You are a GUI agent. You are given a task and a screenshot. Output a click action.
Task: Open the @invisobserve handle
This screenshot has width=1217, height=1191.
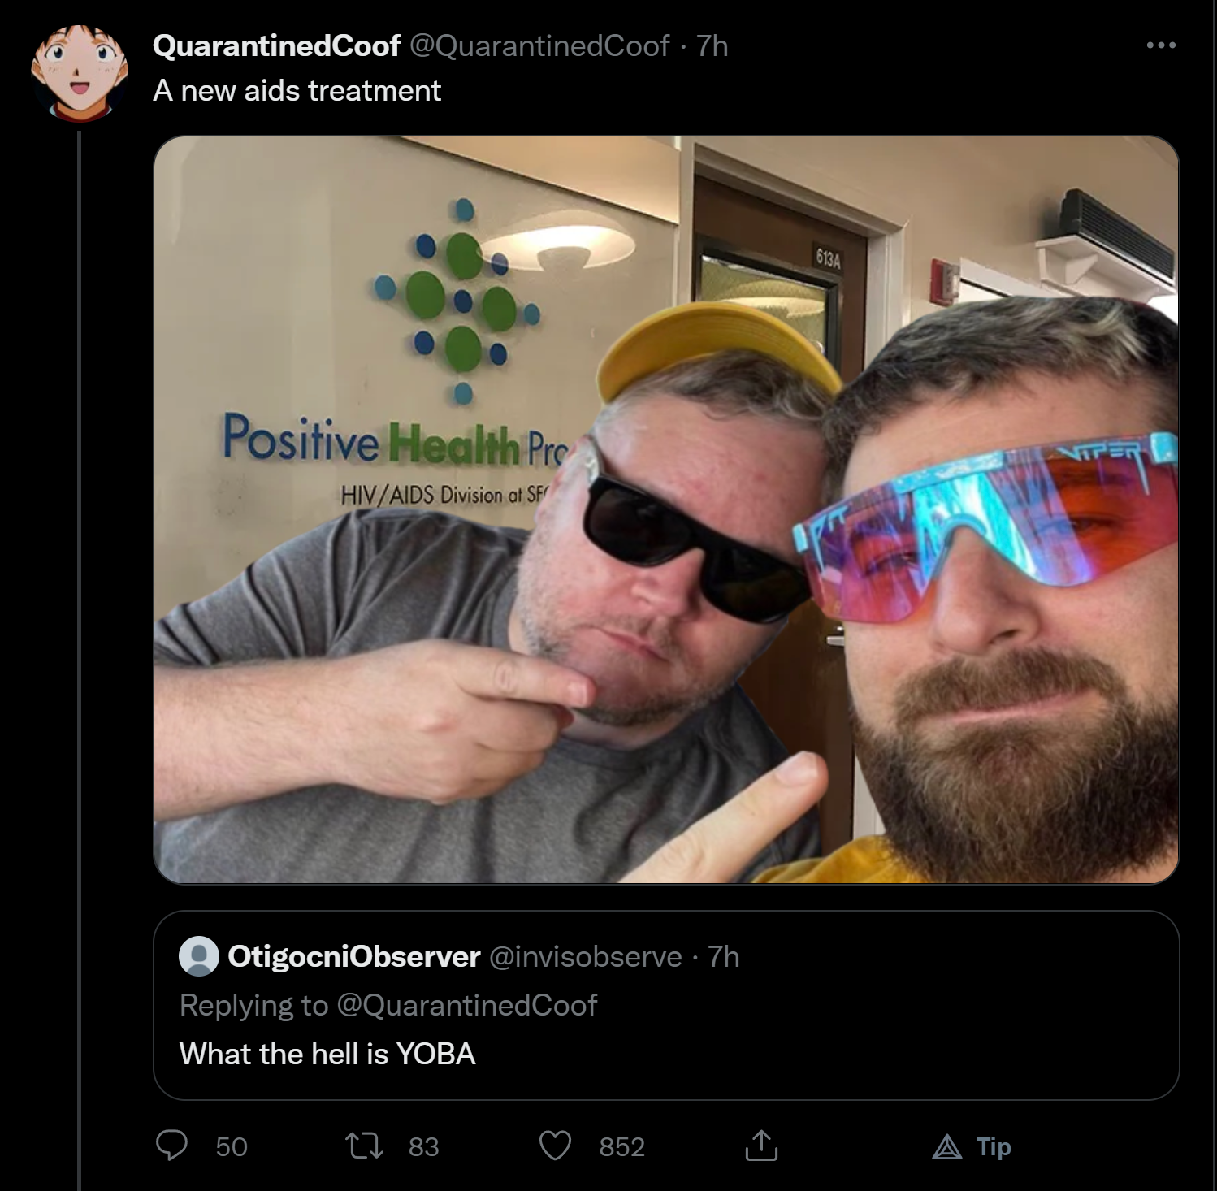coord(585,956)
